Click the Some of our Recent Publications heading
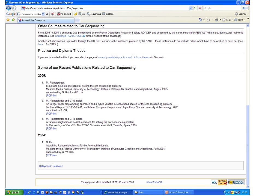262x196 pixels. click(x=87, y=68)
